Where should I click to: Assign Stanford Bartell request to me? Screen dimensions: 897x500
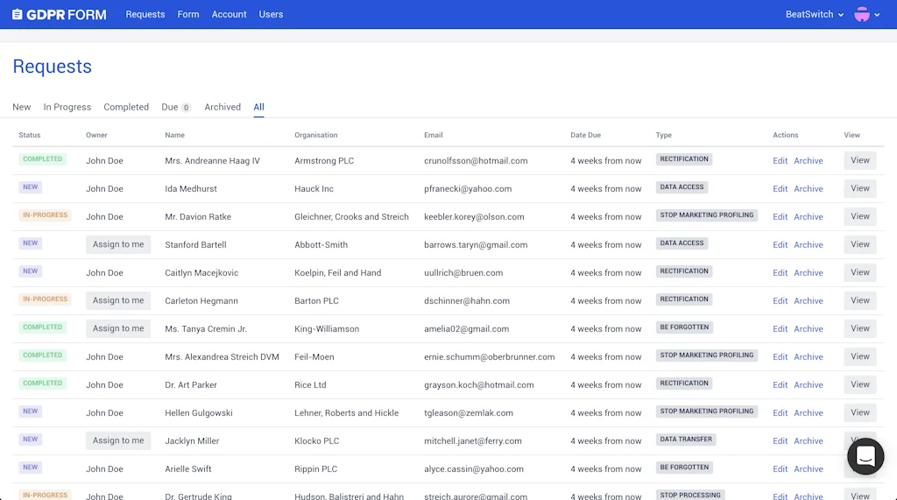tap(118, 244)
